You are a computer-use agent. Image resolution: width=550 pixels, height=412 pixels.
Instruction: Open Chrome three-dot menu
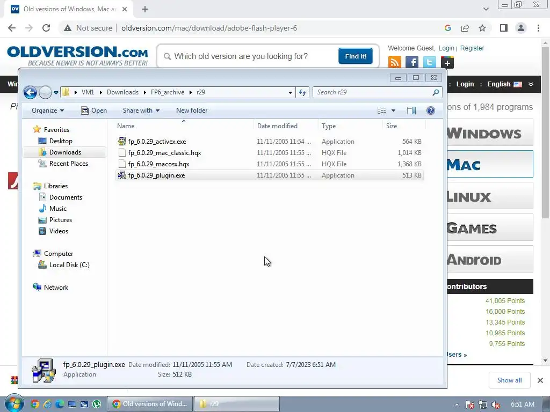point(538,28)
